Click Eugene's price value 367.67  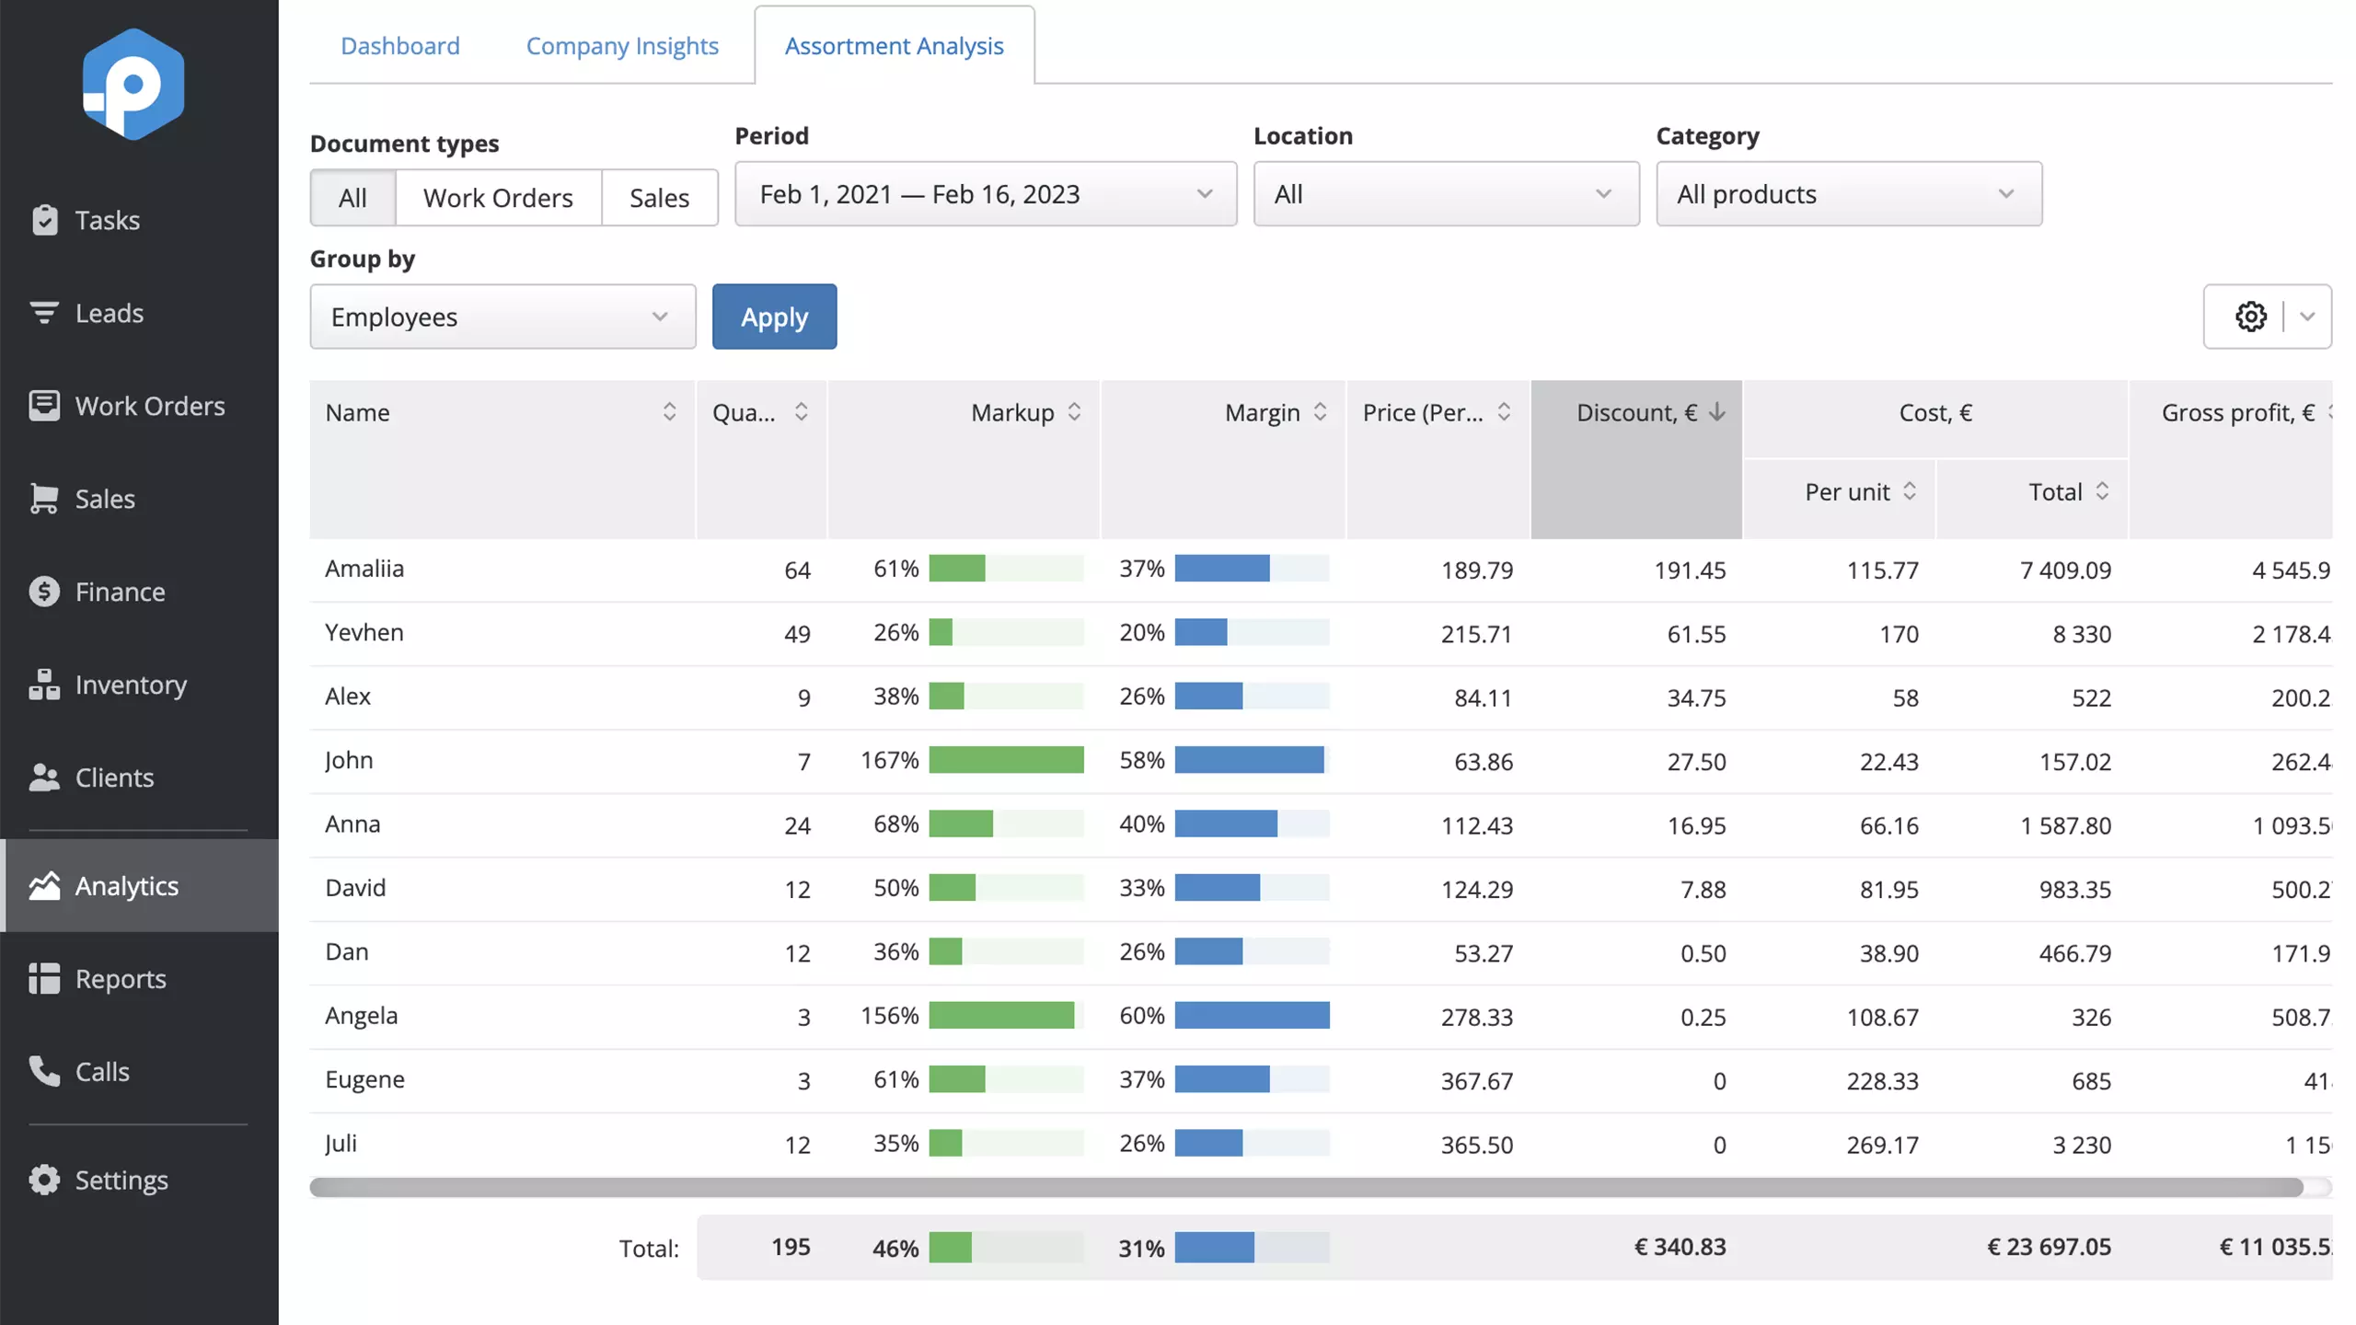(1477, 1080)
